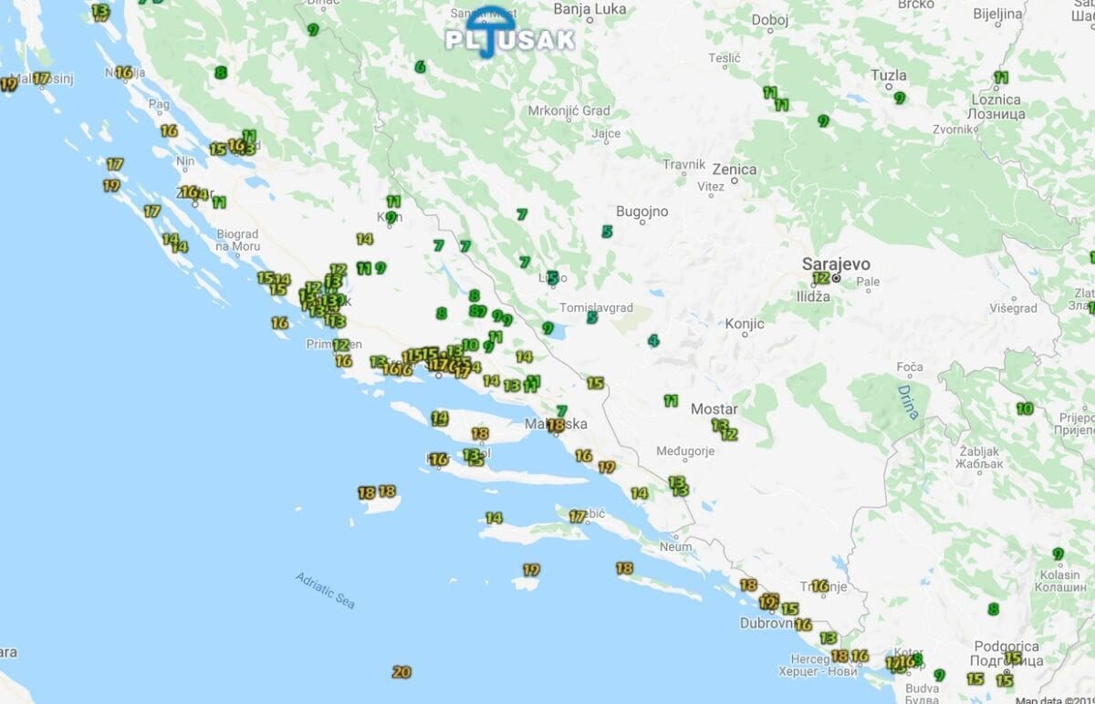The width and height of the screenshot is (1095, 704).
Task: Select the 10 marker north of Žabljak
Action: pos(1025,409)
